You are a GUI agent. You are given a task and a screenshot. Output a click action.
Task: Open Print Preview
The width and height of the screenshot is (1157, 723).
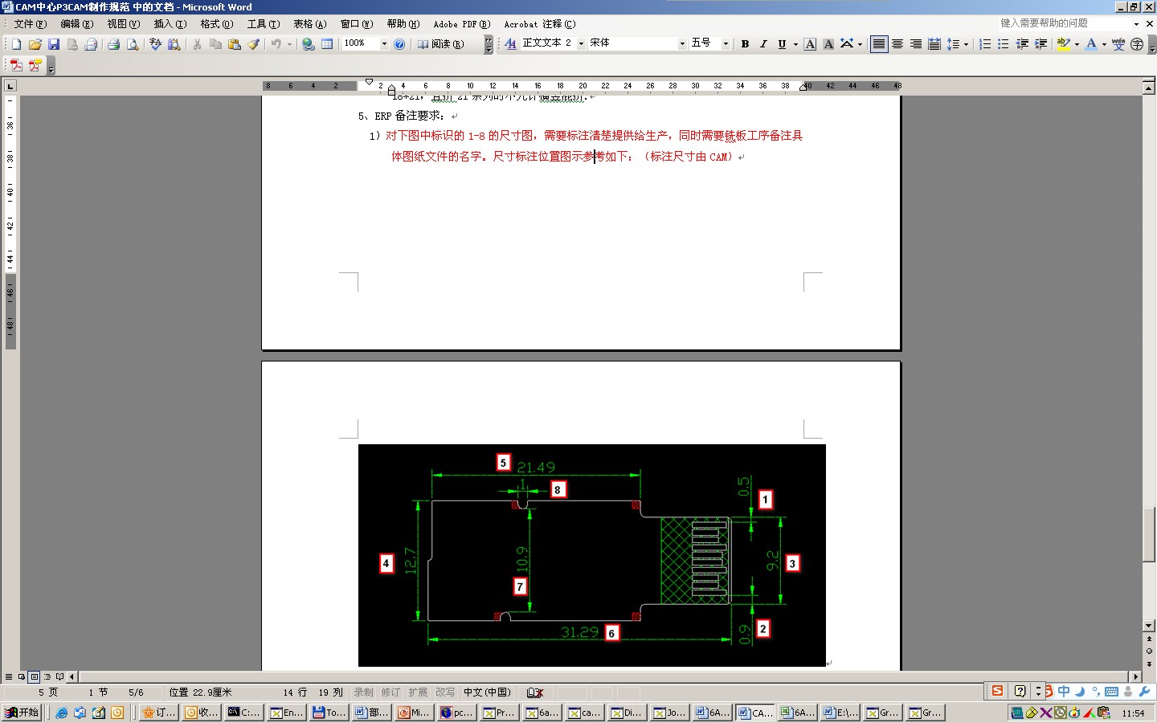point(133,44)
